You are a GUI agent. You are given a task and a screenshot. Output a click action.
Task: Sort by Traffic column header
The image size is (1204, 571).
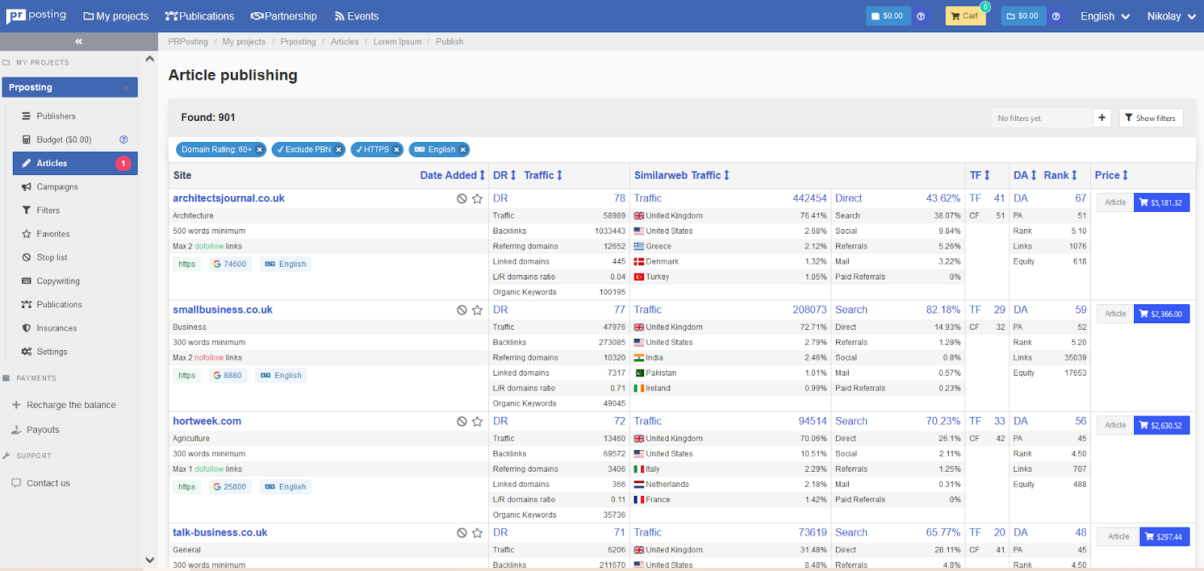click(543, 175)
